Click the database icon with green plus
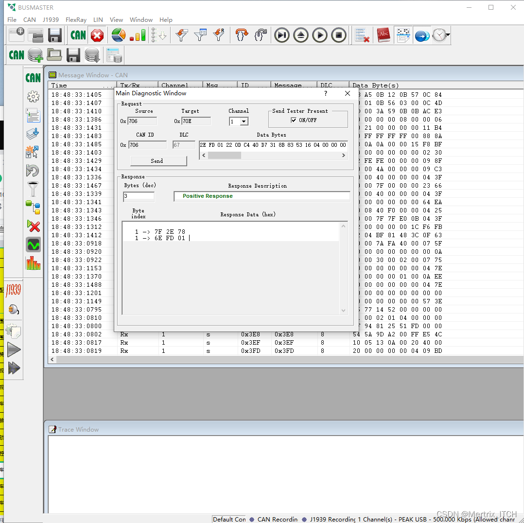 (34, 55)
